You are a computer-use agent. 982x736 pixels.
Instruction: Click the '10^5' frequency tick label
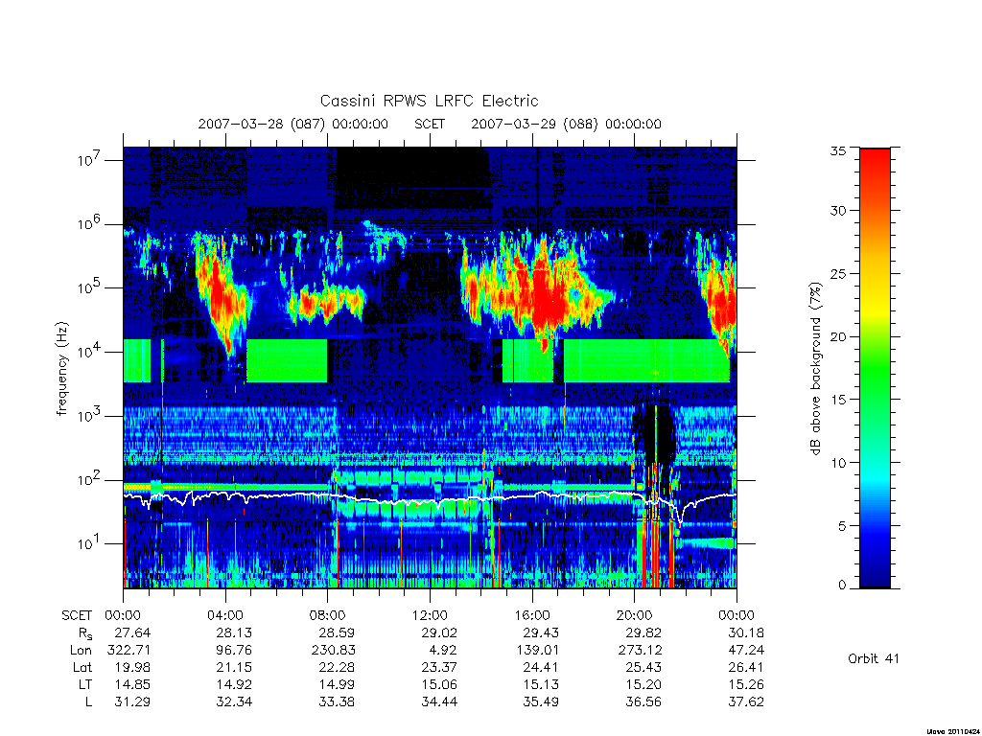[x=90, y=288]
